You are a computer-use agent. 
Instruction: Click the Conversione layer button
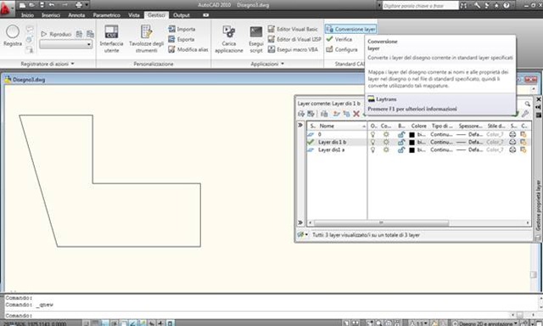(350, 30)
